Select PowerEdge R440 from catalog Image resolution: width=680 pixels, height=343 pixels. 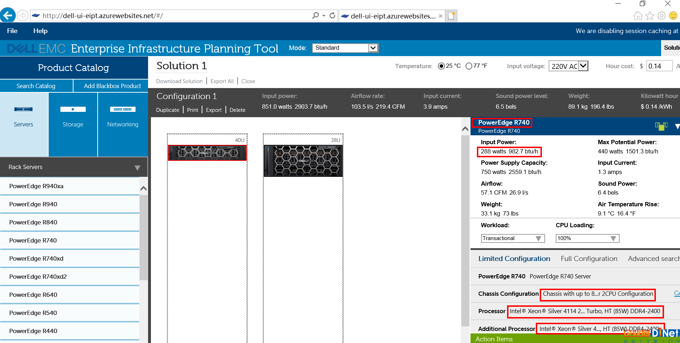point(70,331)
